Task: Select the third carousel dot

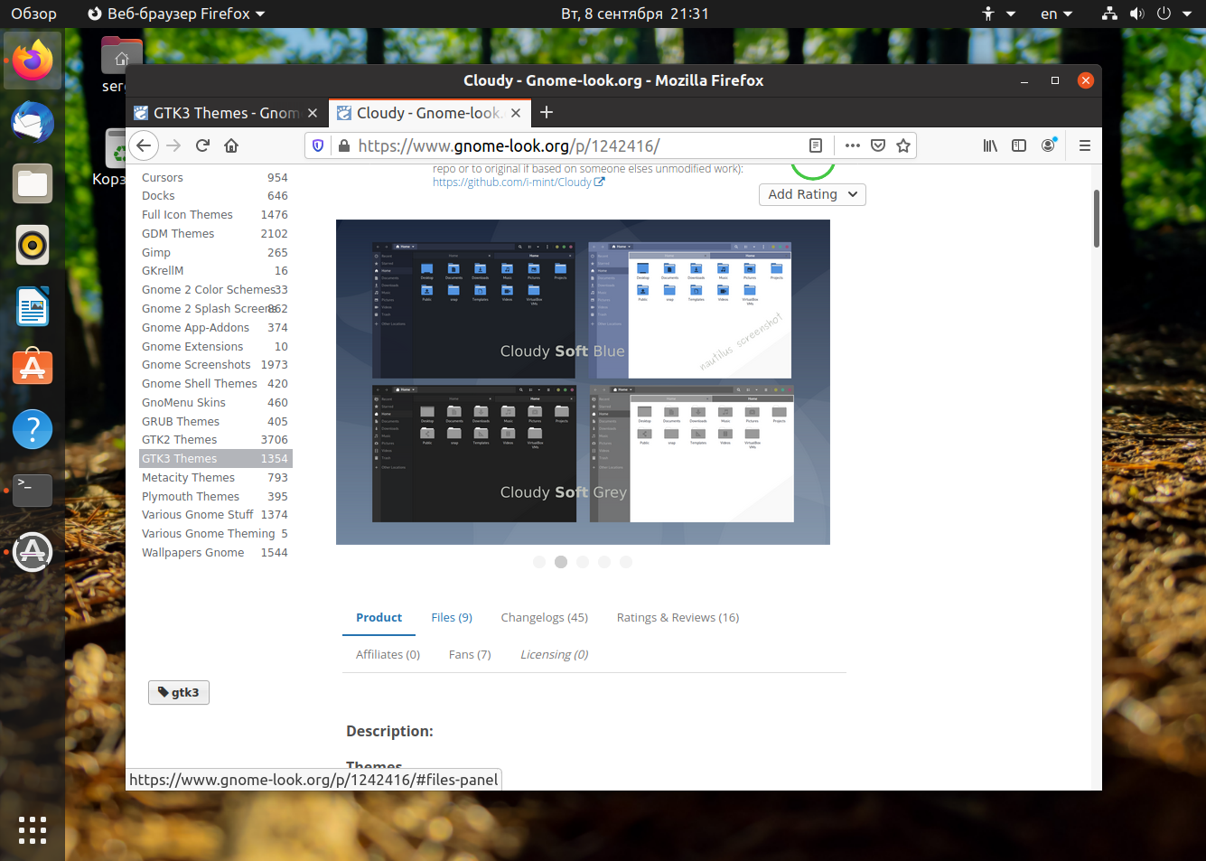Action: (x=583, y=562)
